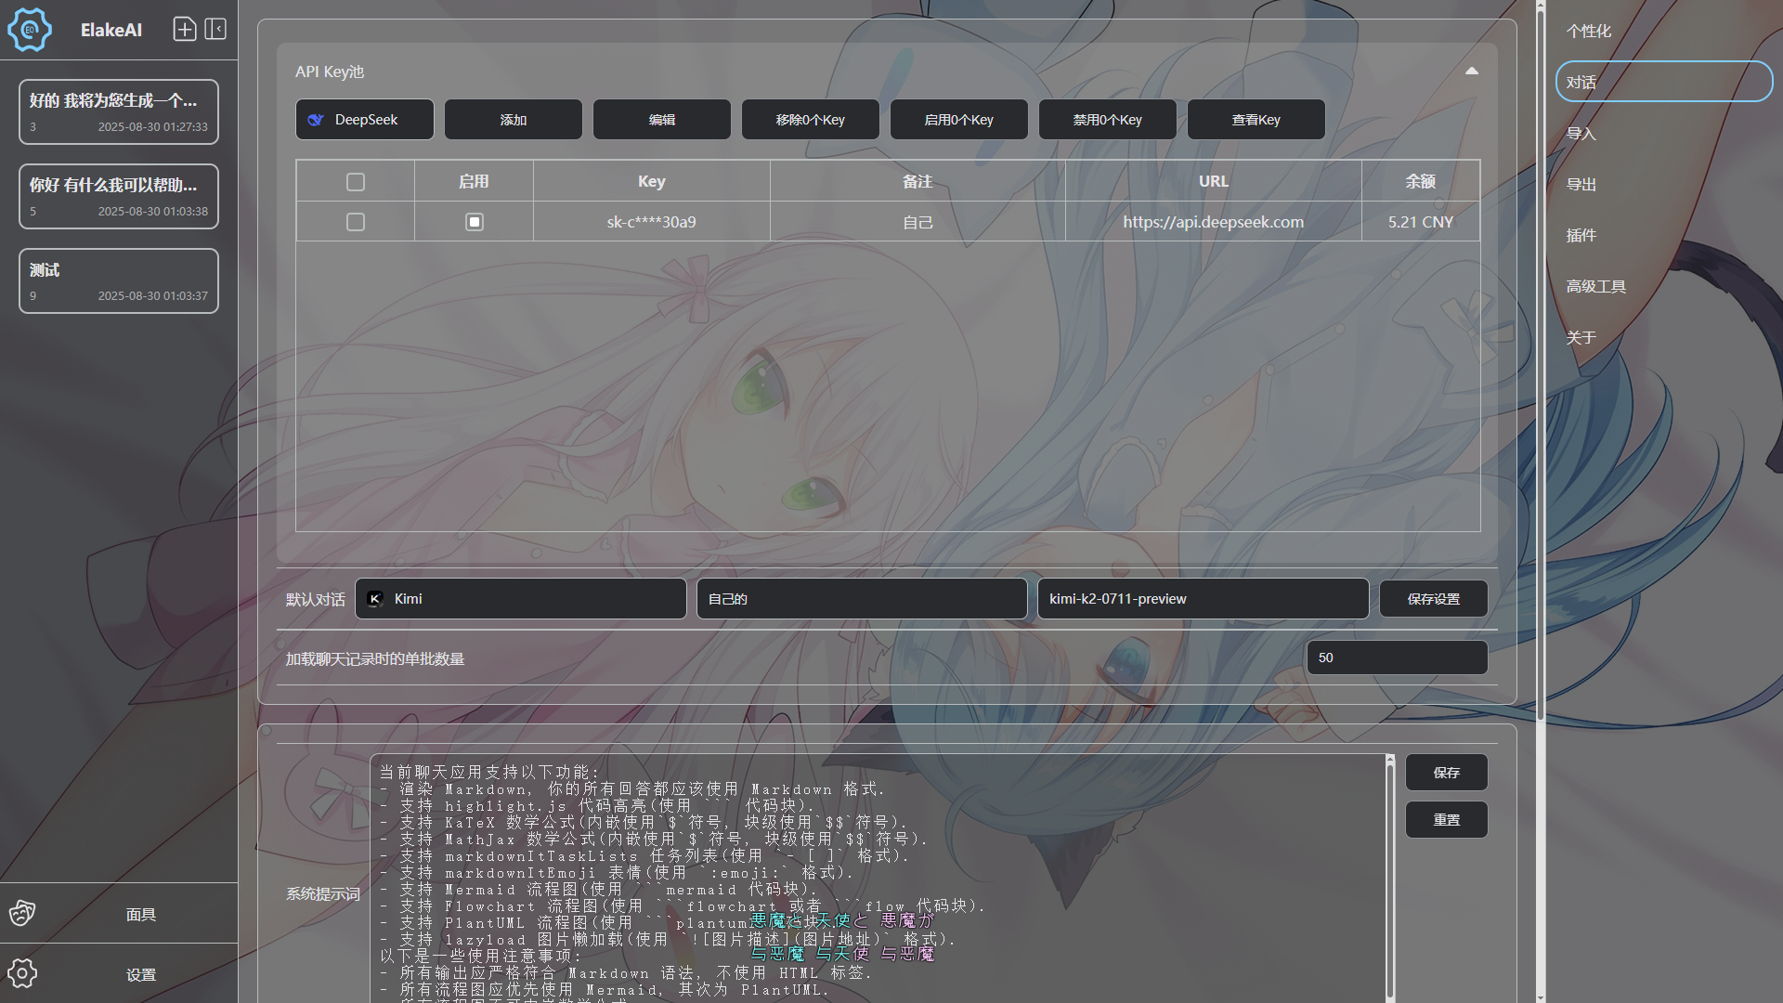
Task: Click the 备注 column header
Action: [x=918, y=182]
